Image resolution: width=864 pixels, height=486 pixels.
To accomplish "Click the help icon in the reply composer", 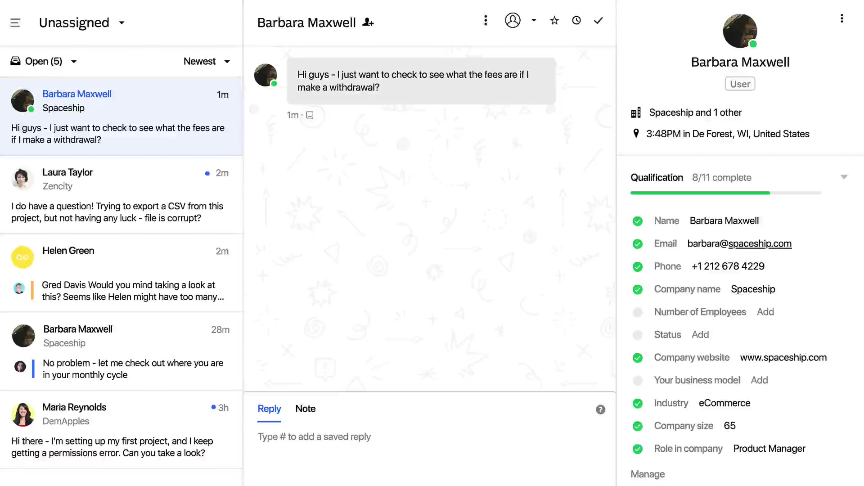I will 600,409.
